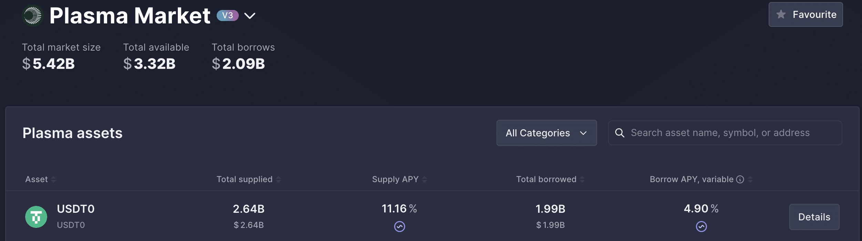862x241 pixels.
Task: Click the search magnifier icon
Action: [619, 133]
